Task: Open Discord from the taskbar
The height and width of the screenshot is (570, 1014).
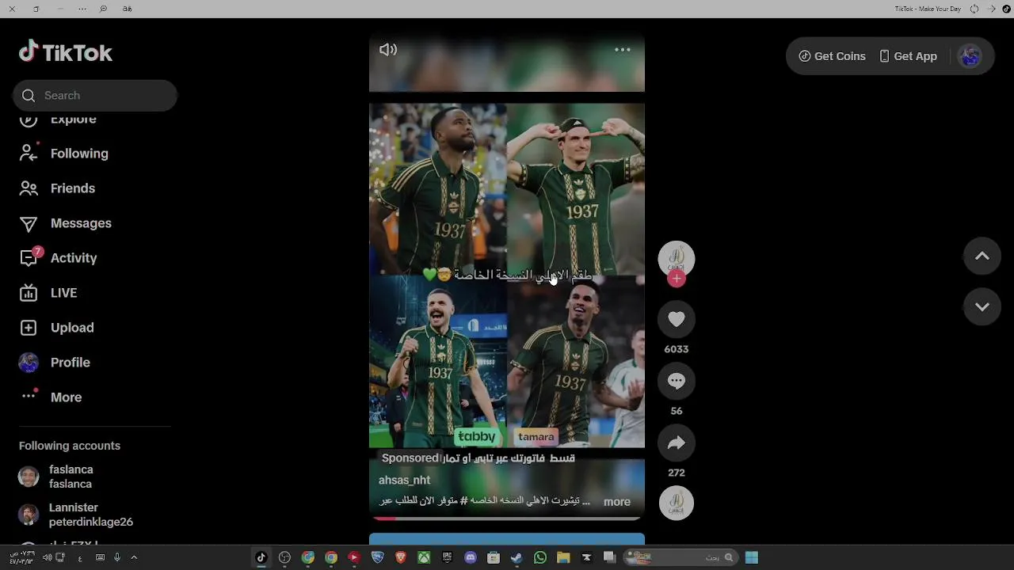Action: click(471, 557)
